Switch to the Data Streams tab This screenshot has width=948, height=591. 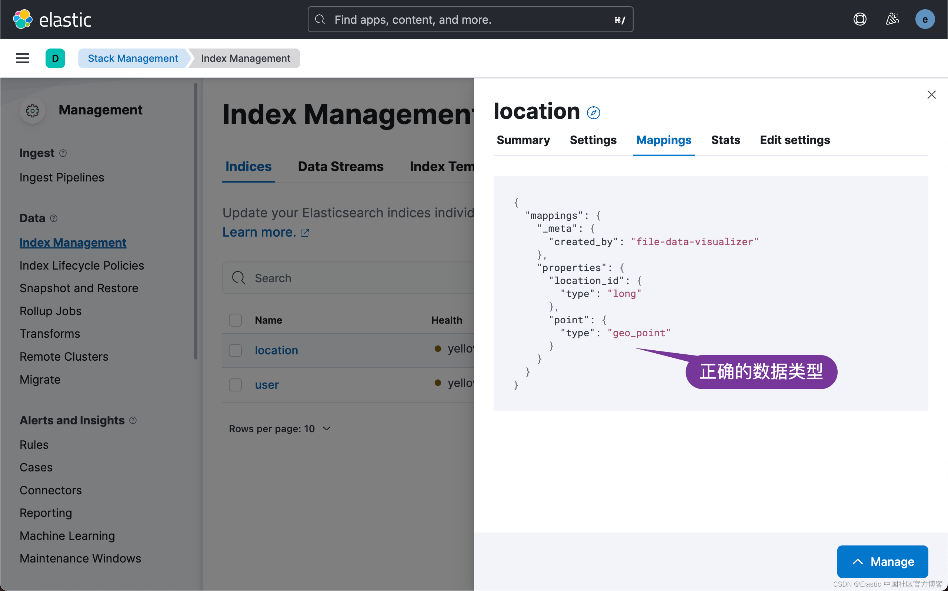(340, 166)
